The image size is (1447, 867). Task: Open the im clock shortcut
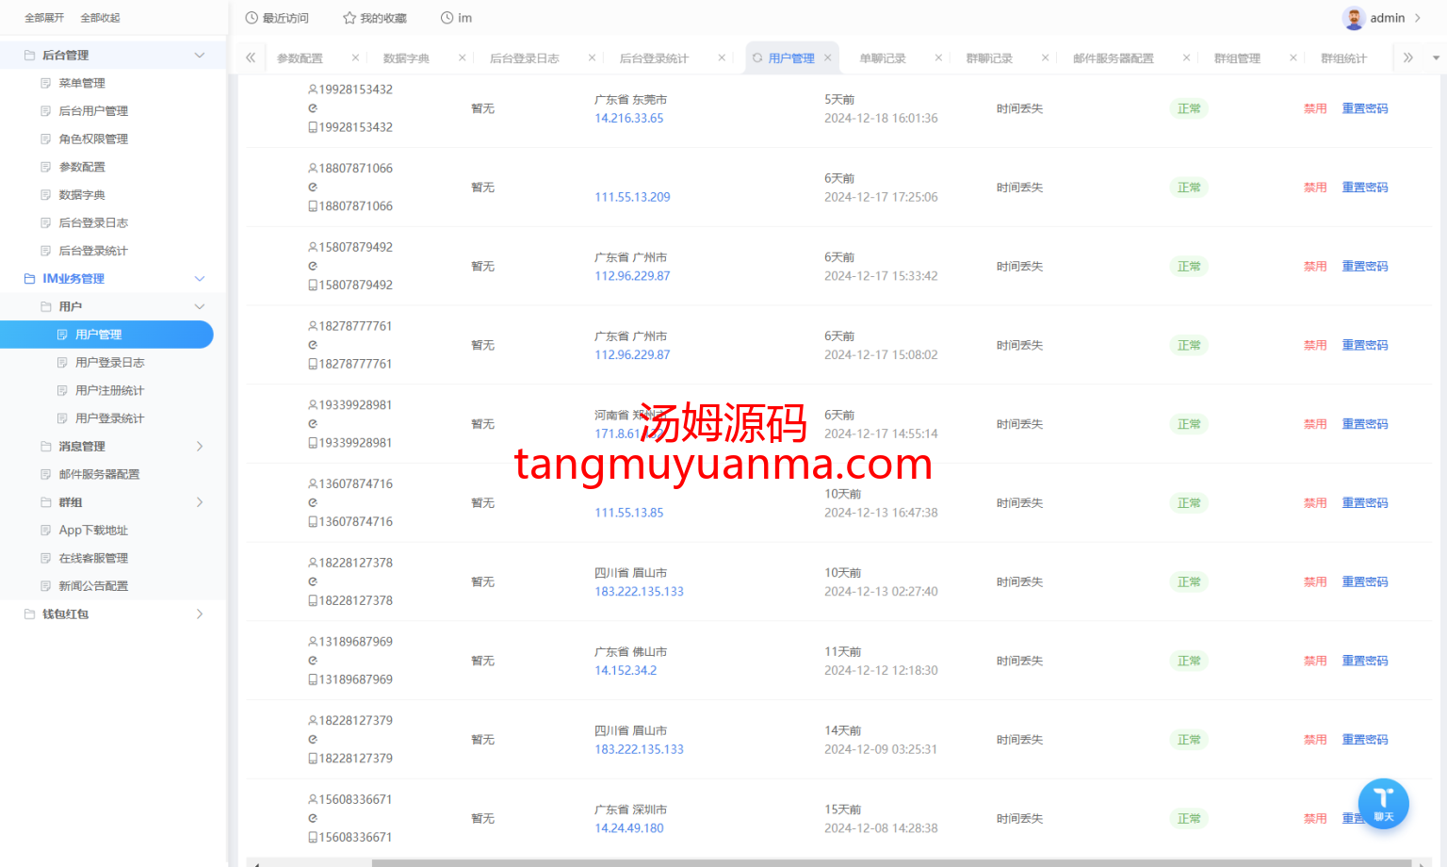[456, 18]
